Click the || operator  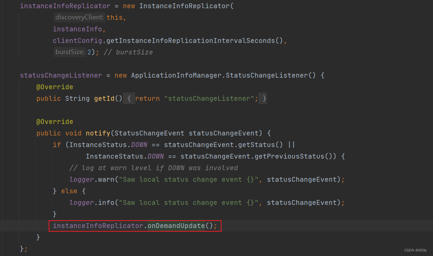coord(291,144)
